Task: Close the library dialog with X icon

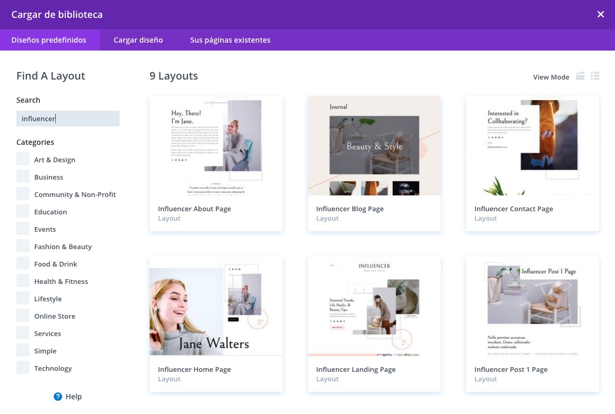Action: pos(601,15)
